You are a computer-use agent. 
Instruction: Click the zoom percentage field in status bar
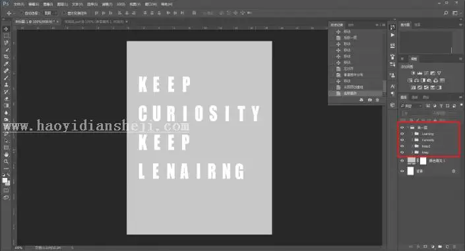(18, 248)
